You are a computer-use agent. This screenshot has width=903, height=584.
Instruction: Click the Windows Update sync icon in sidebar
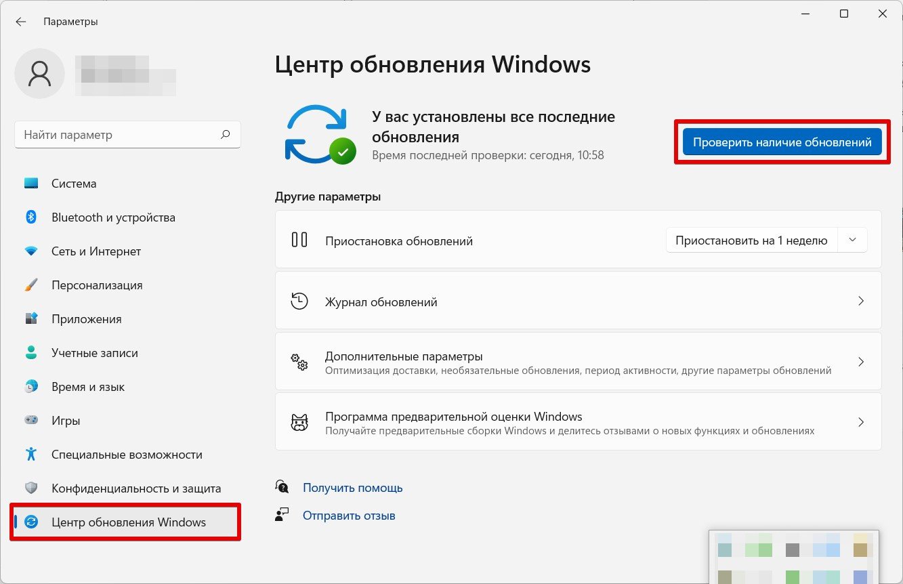pos(31,522)
